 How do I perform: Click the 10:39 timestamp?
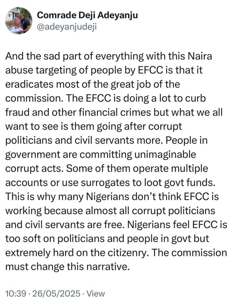tap(16, 294)
